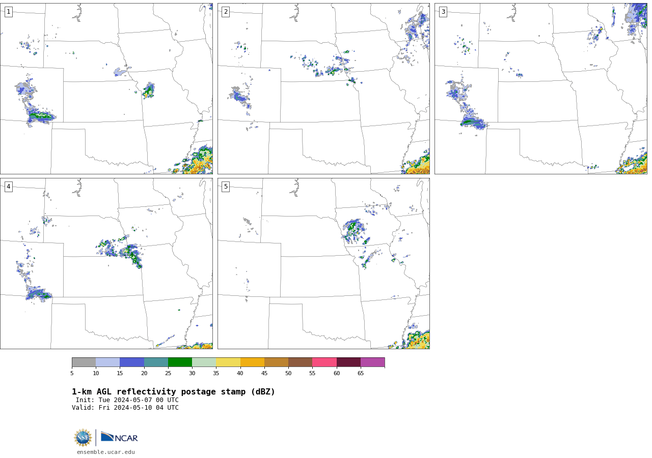Click the number 2 panel label
Screen dimensions: 652x458
coord(226,12)
